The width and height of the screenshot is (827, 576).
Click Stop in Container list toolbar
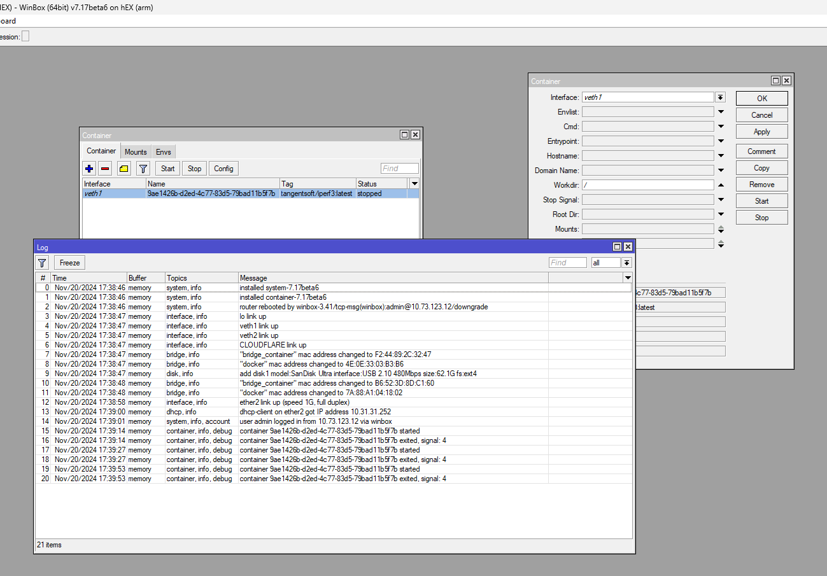pyautogui.click(x=194, y=169)
